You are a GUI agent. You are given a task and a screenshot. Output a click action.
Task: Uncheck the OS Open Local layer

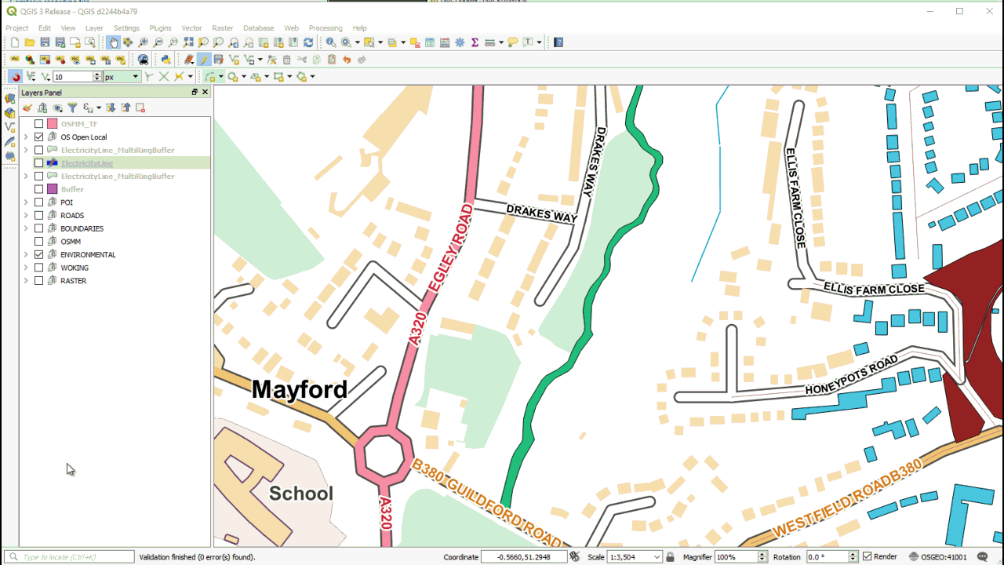(x=39, y=137)
